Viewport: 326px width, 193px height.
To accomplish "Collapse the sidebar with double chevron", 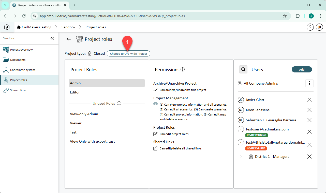I will coord(52,38).
